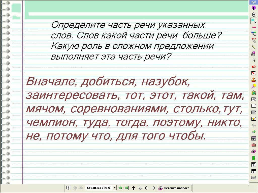This screenshot has width=258, height=193.
Task: Go to first page using gray arrow
Action: click(x=75, y=188)
